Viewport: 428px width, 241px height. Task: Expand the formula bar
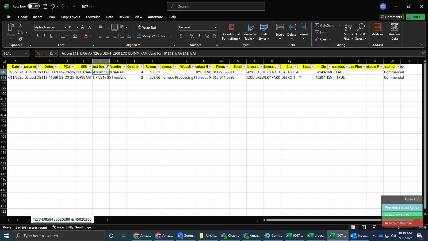click(423, 53)
